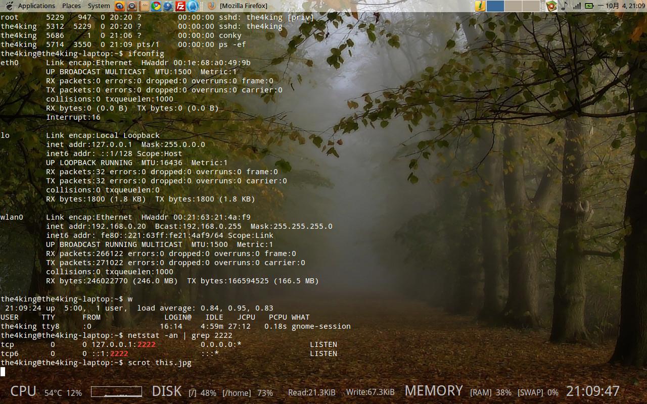Image resolution: width=647 pixels, height=404 pixels.
Task: Click 'inet addr:192.168.0.20' text
Action: tap(96, 226)
